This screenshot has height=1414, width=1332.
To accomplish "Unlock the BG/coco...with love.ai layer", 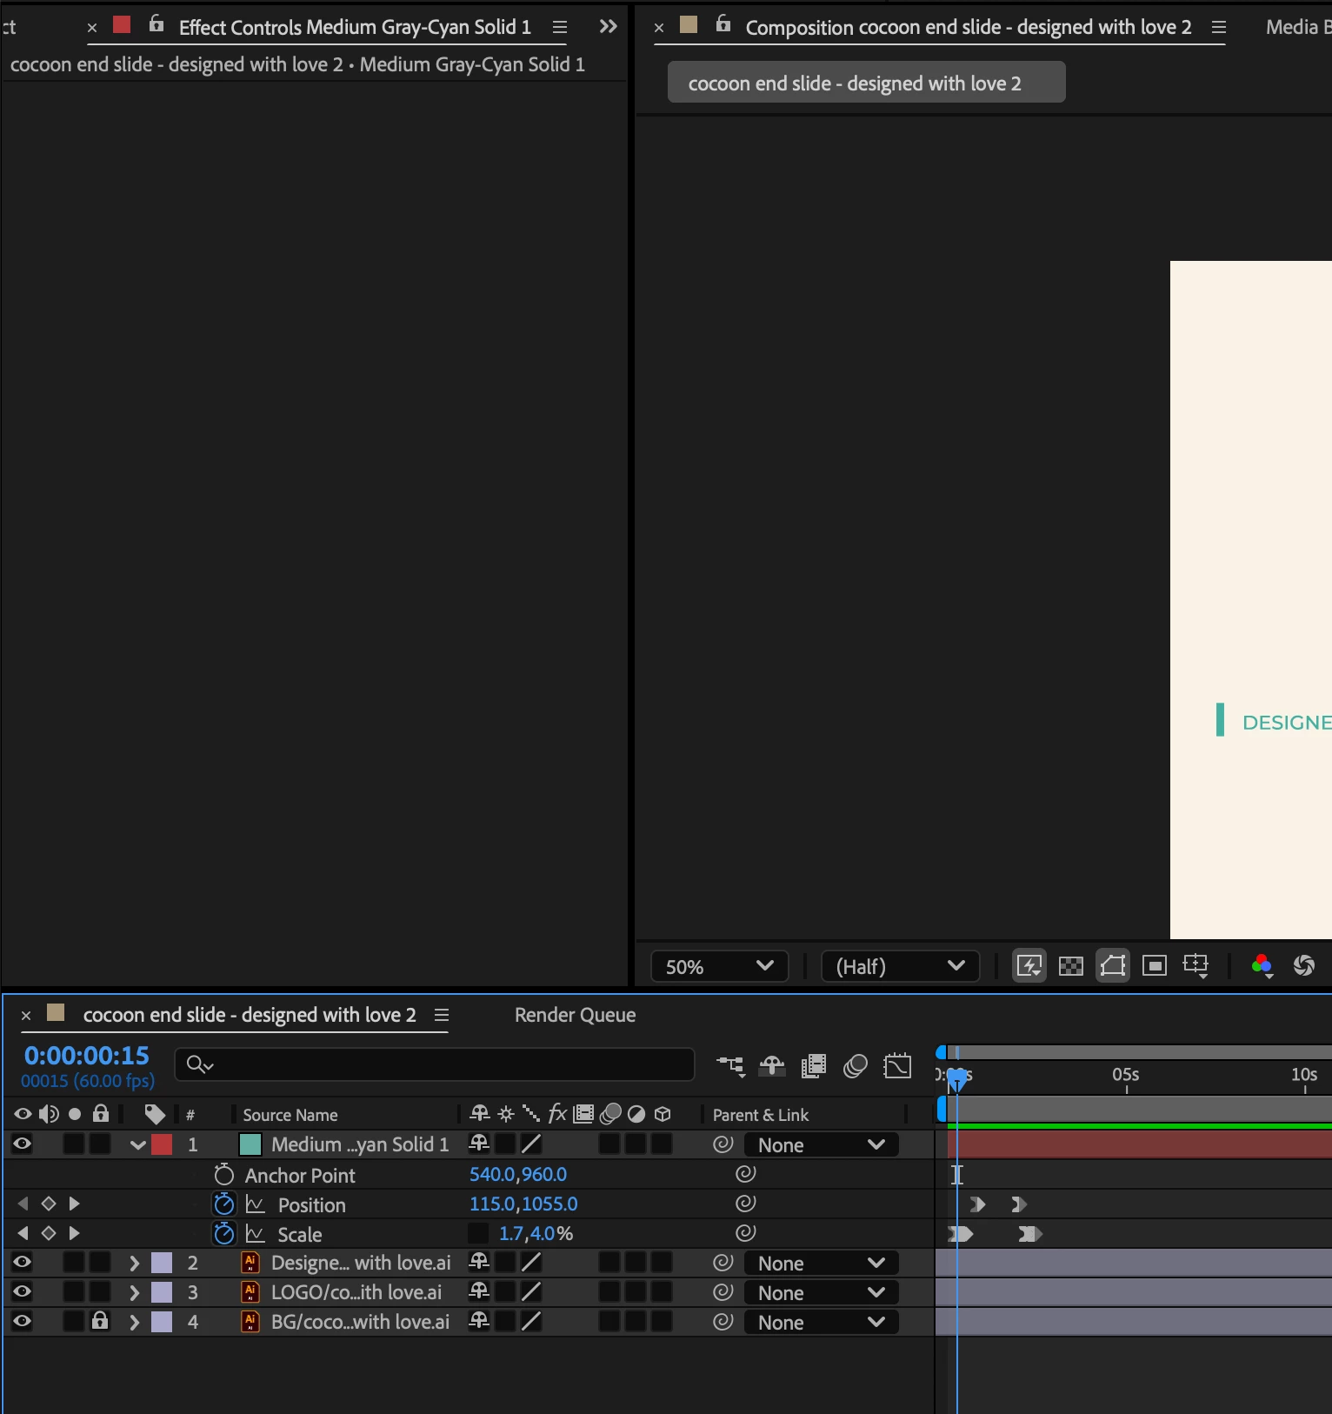I will 101,1322.
